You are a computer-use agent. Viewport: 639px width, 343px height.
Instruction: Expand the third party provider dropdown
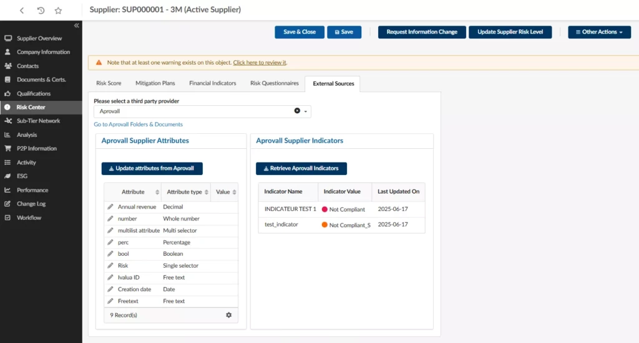tap(306, 111)
